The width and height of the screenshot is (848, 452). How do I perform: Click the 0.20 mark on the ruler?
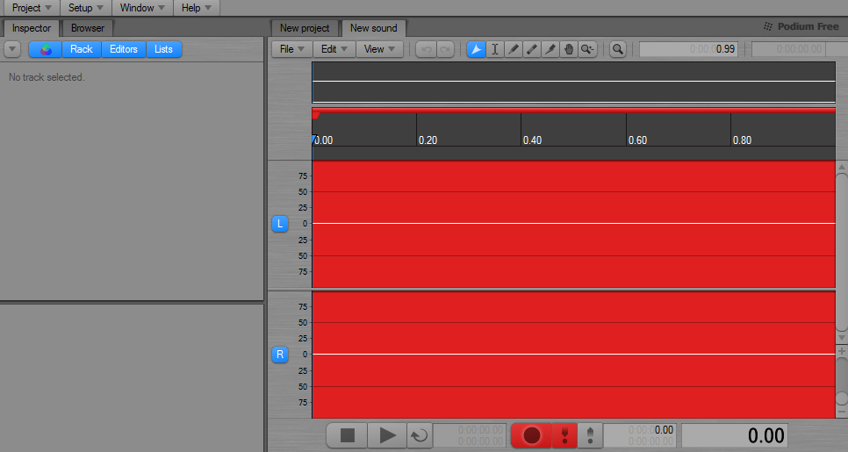[x=428, y=140]
